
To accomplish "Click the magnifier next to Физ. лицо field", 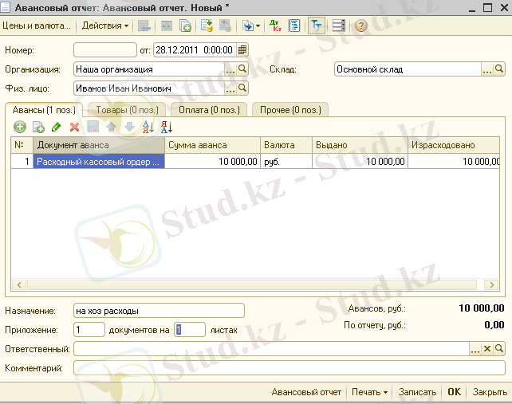I will click(x=242, y=88).
